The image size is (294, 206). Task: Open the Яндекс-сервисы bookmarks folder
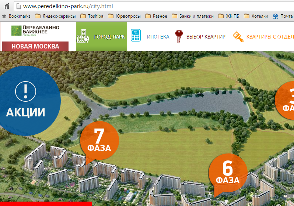coord(56,16)
